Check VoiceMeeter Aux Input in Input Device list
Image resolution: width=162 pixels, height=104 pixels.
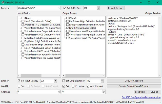coord(23,55)
